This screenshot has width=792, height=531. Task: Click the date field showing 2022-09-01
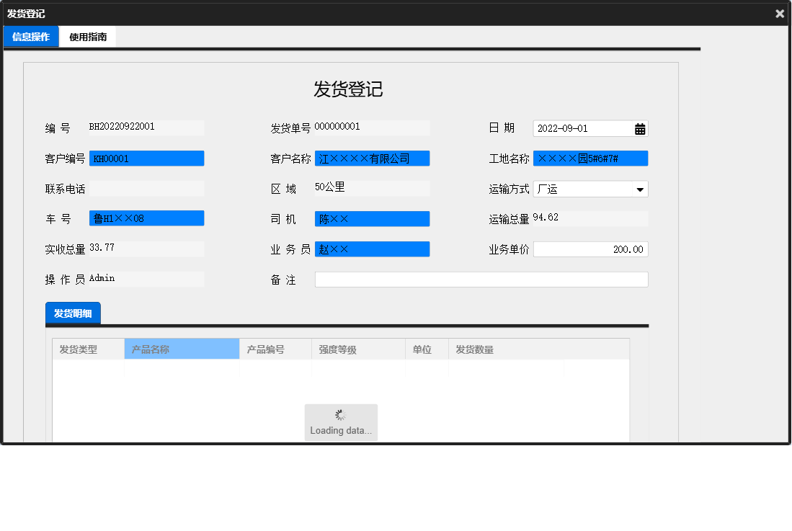point(580,128)
